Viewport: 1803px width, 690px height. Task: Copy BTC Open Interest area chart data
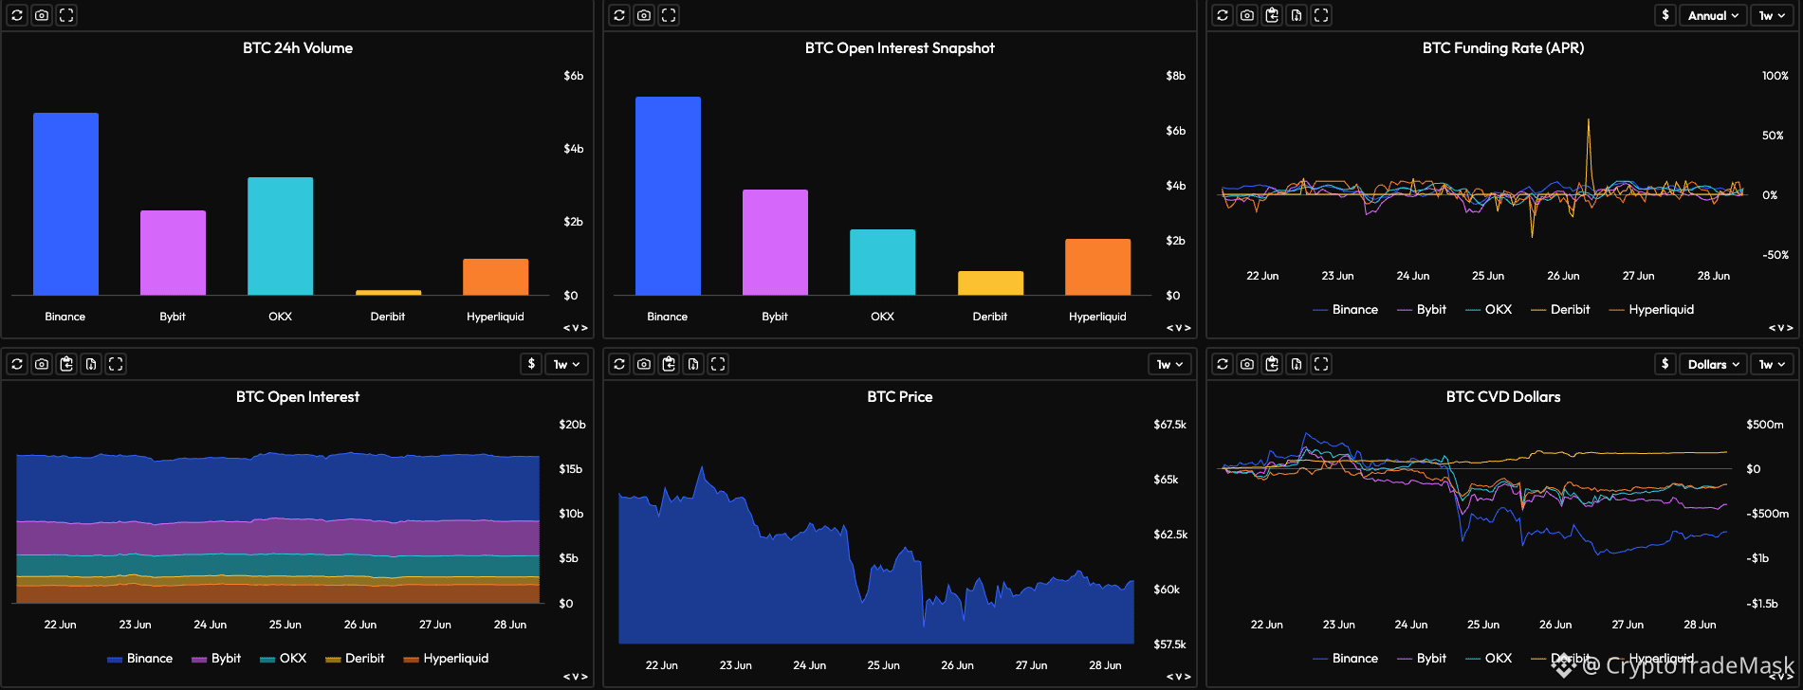[66, 364]
